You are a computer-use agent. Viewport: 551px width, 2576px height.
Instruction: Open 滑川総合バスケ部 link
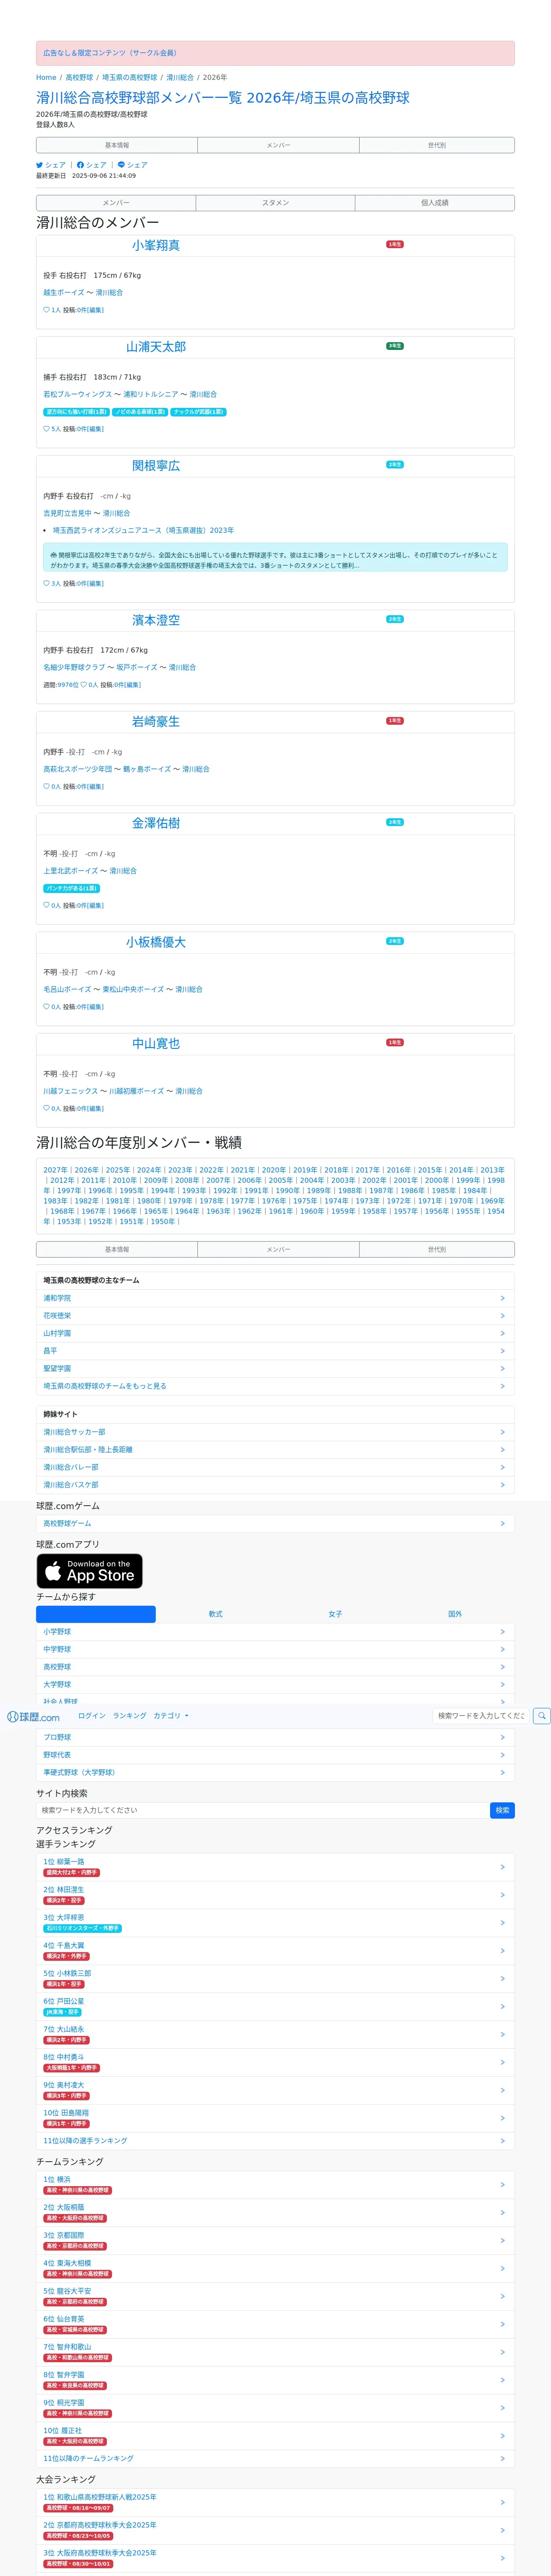71,1485
